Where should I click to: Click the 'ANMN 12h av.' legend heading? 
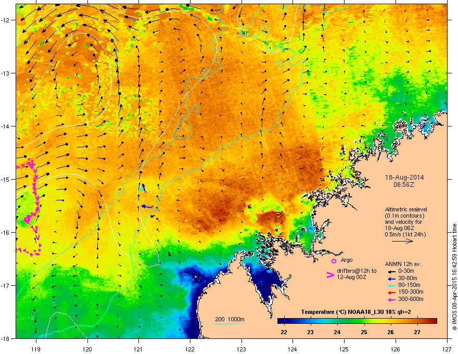coord(403,264)
